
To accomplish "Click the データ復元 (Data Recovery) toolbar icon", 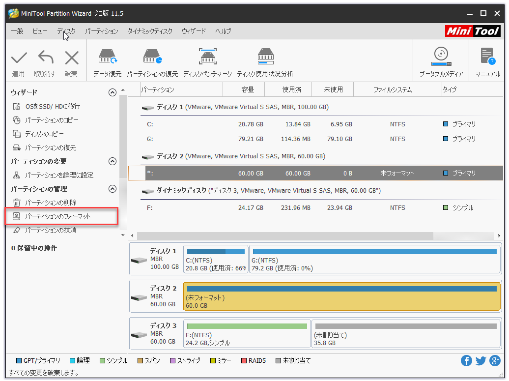I will [107, 57].
